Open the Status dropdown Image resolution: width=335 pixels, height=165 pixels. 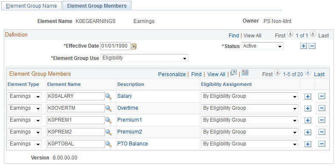coord(262,46)
